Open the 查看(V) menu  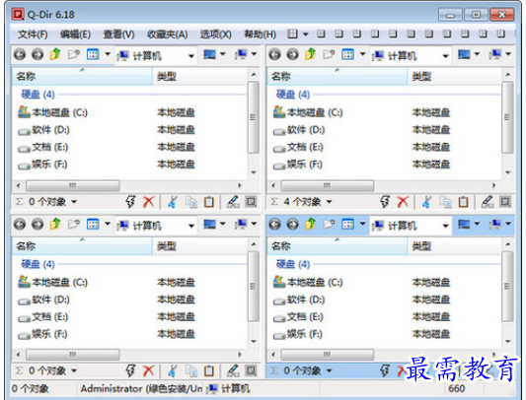click(118, 34)
